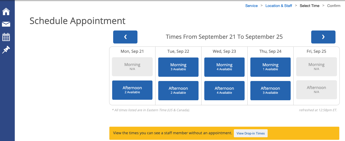This screenshot has width=345, height=141.
Task: Click the Confirm breadcrumb step
Action: [334, 6]
